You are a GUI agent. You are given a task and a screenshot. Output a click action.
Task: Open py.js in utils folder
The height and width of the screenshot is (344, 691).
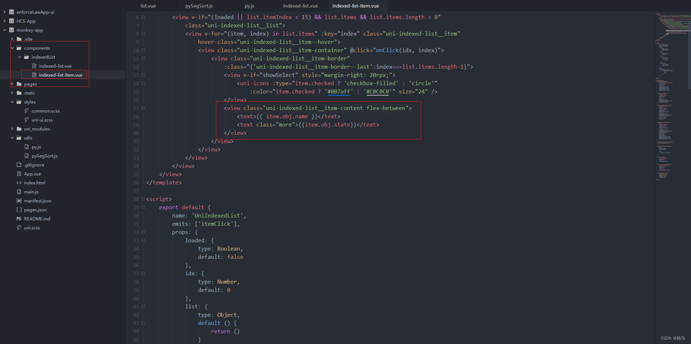click(x=36, y=147)
